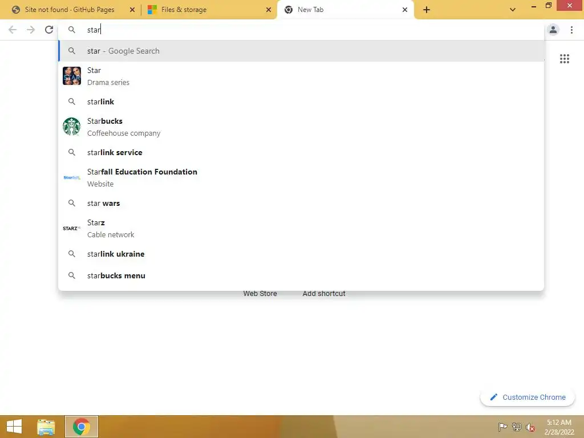Open the tab search chevron

pos(513,10)
